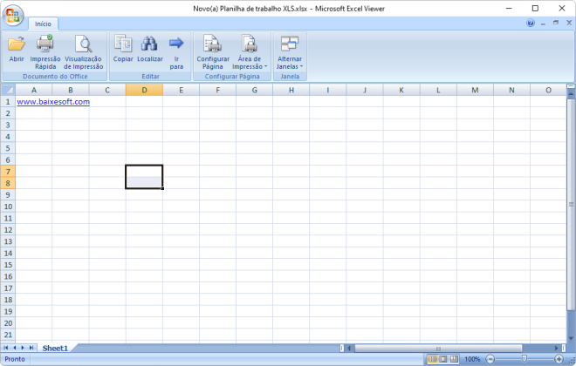Select column M header

(x=475, y=90)
